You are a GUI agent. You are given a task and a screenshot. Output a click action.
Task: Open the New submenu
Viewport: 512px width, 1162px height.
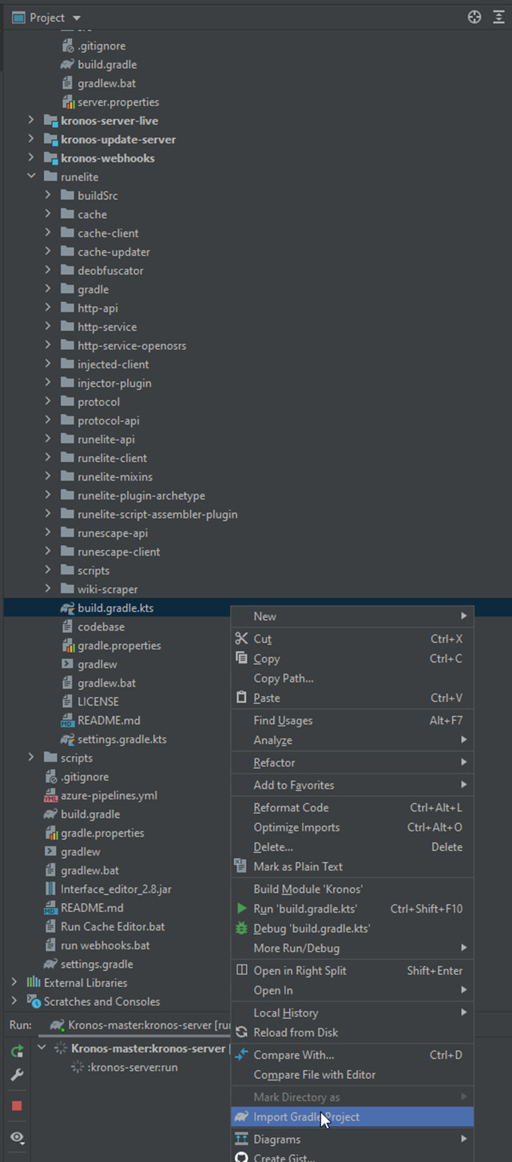[264, 616]
